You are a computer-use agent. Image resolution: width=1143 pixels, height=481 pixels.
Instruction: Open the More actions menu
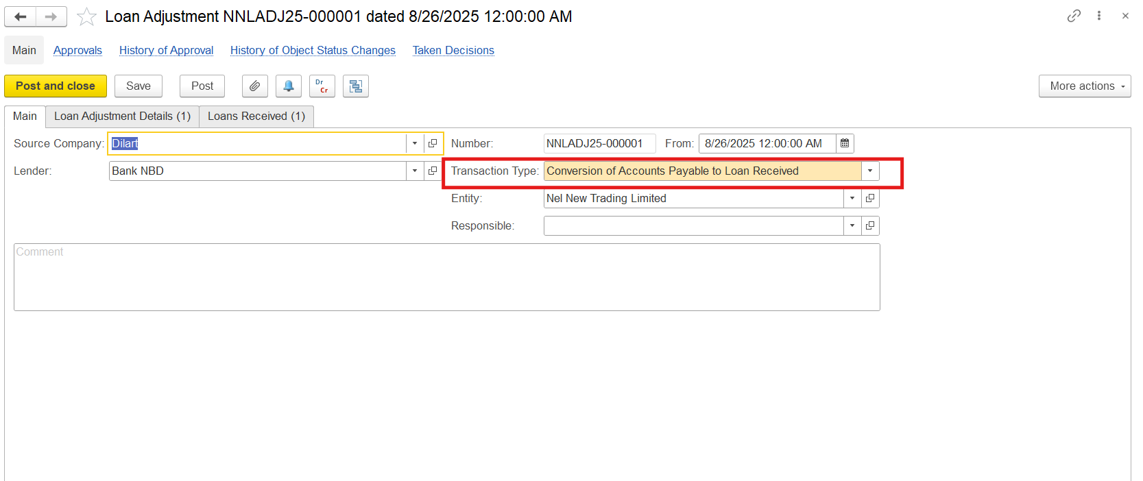[x=1084, y=86]
